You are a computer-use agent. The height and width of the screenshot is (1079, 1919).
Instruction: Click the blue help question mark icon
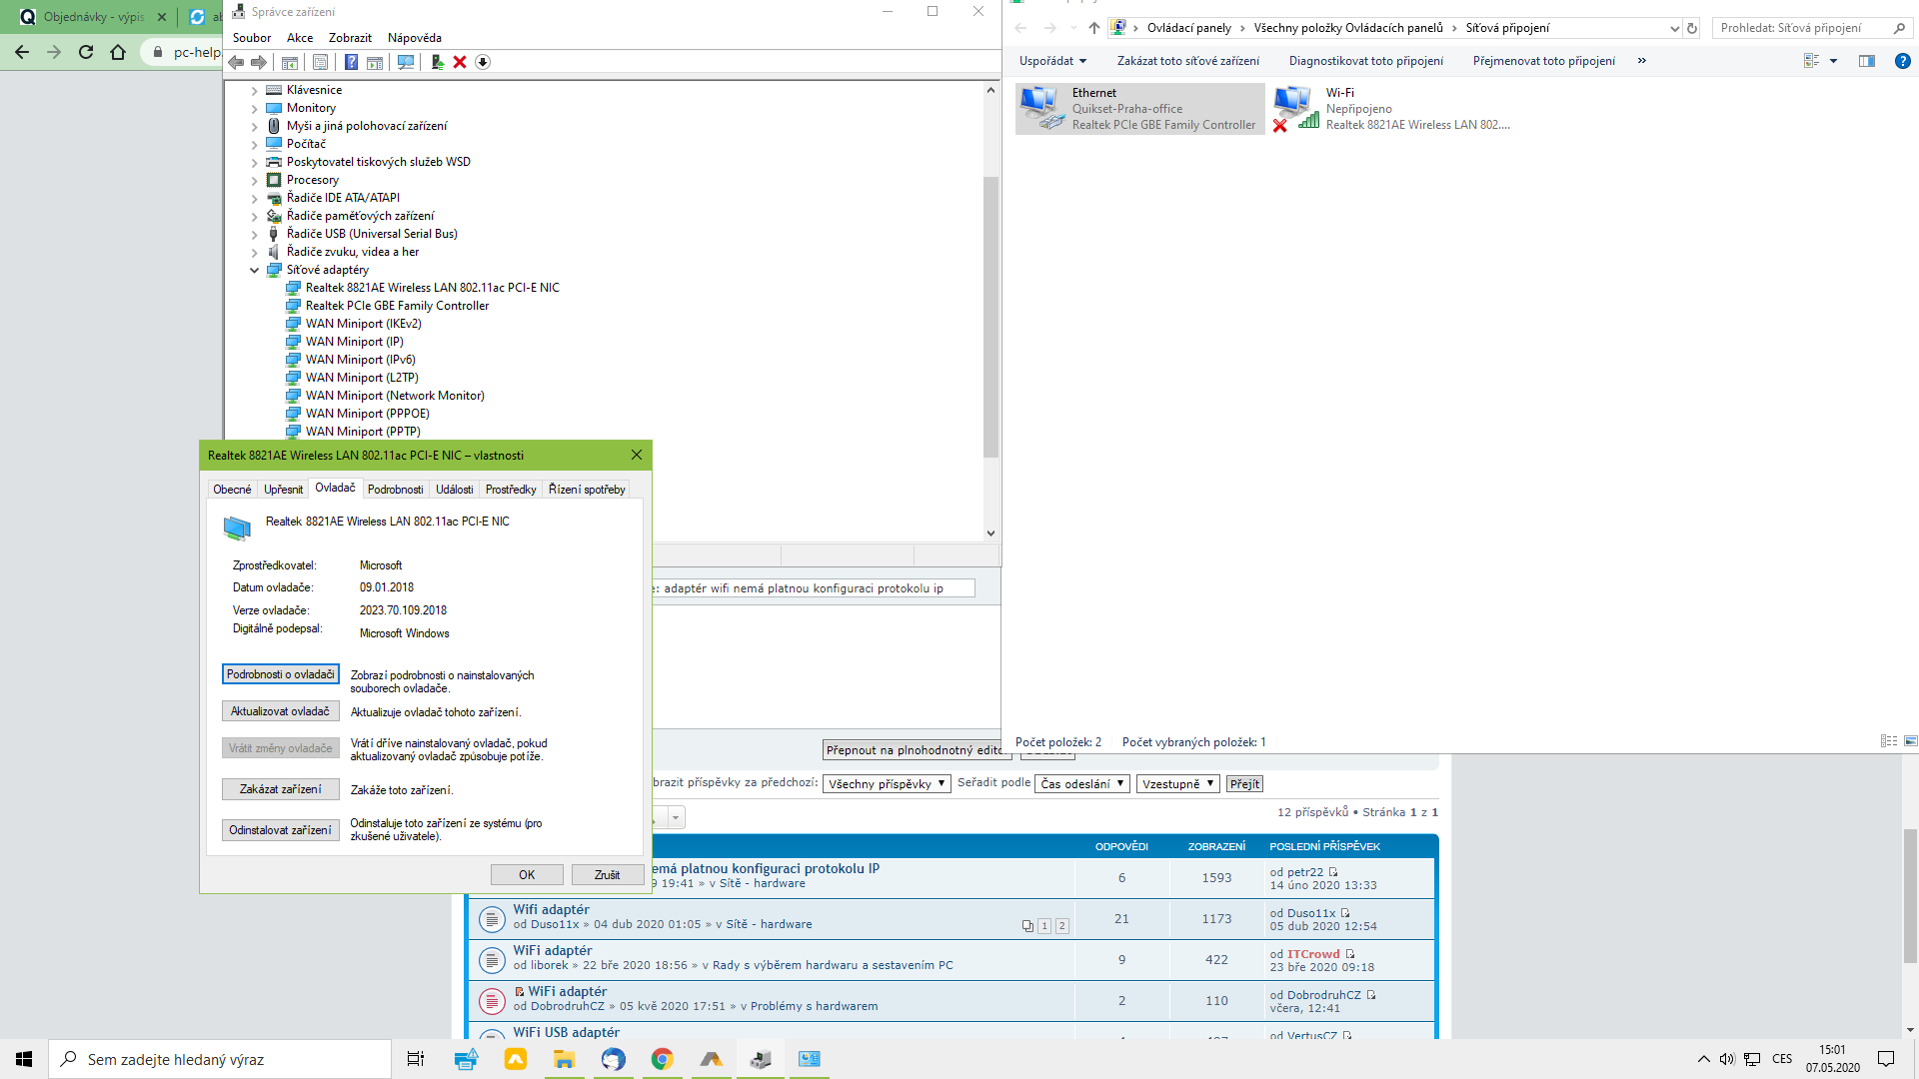point(351,62)
